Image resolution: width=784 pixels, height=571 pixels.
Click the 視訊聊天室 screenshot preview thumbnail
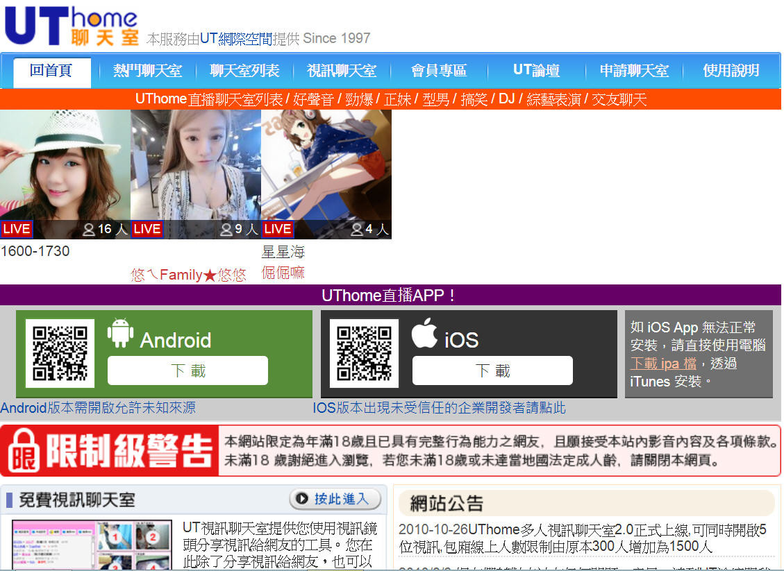point(92,545)
